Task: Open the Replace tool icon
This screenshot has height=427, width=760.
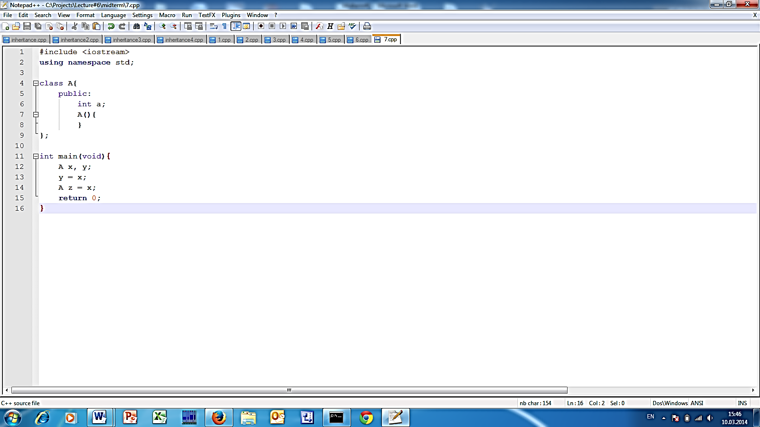Action: coord(148,26)
